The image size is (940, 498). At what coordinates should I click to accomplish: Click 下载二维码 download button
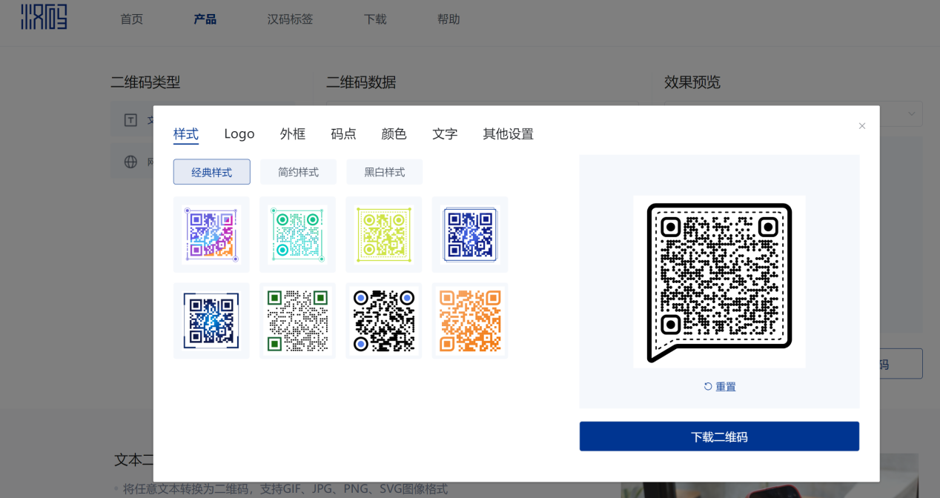pos(719,436)
